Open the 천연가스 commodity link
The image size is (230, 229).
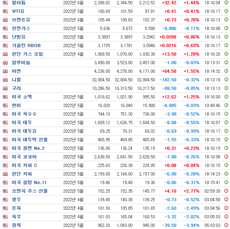pos(21,28)
